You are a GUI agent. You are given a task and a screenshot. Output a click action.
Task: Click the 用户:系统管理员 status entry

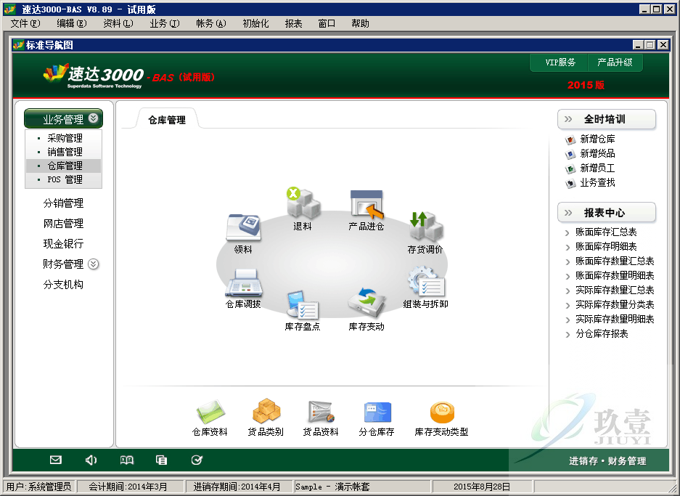[x=39, y=487]
